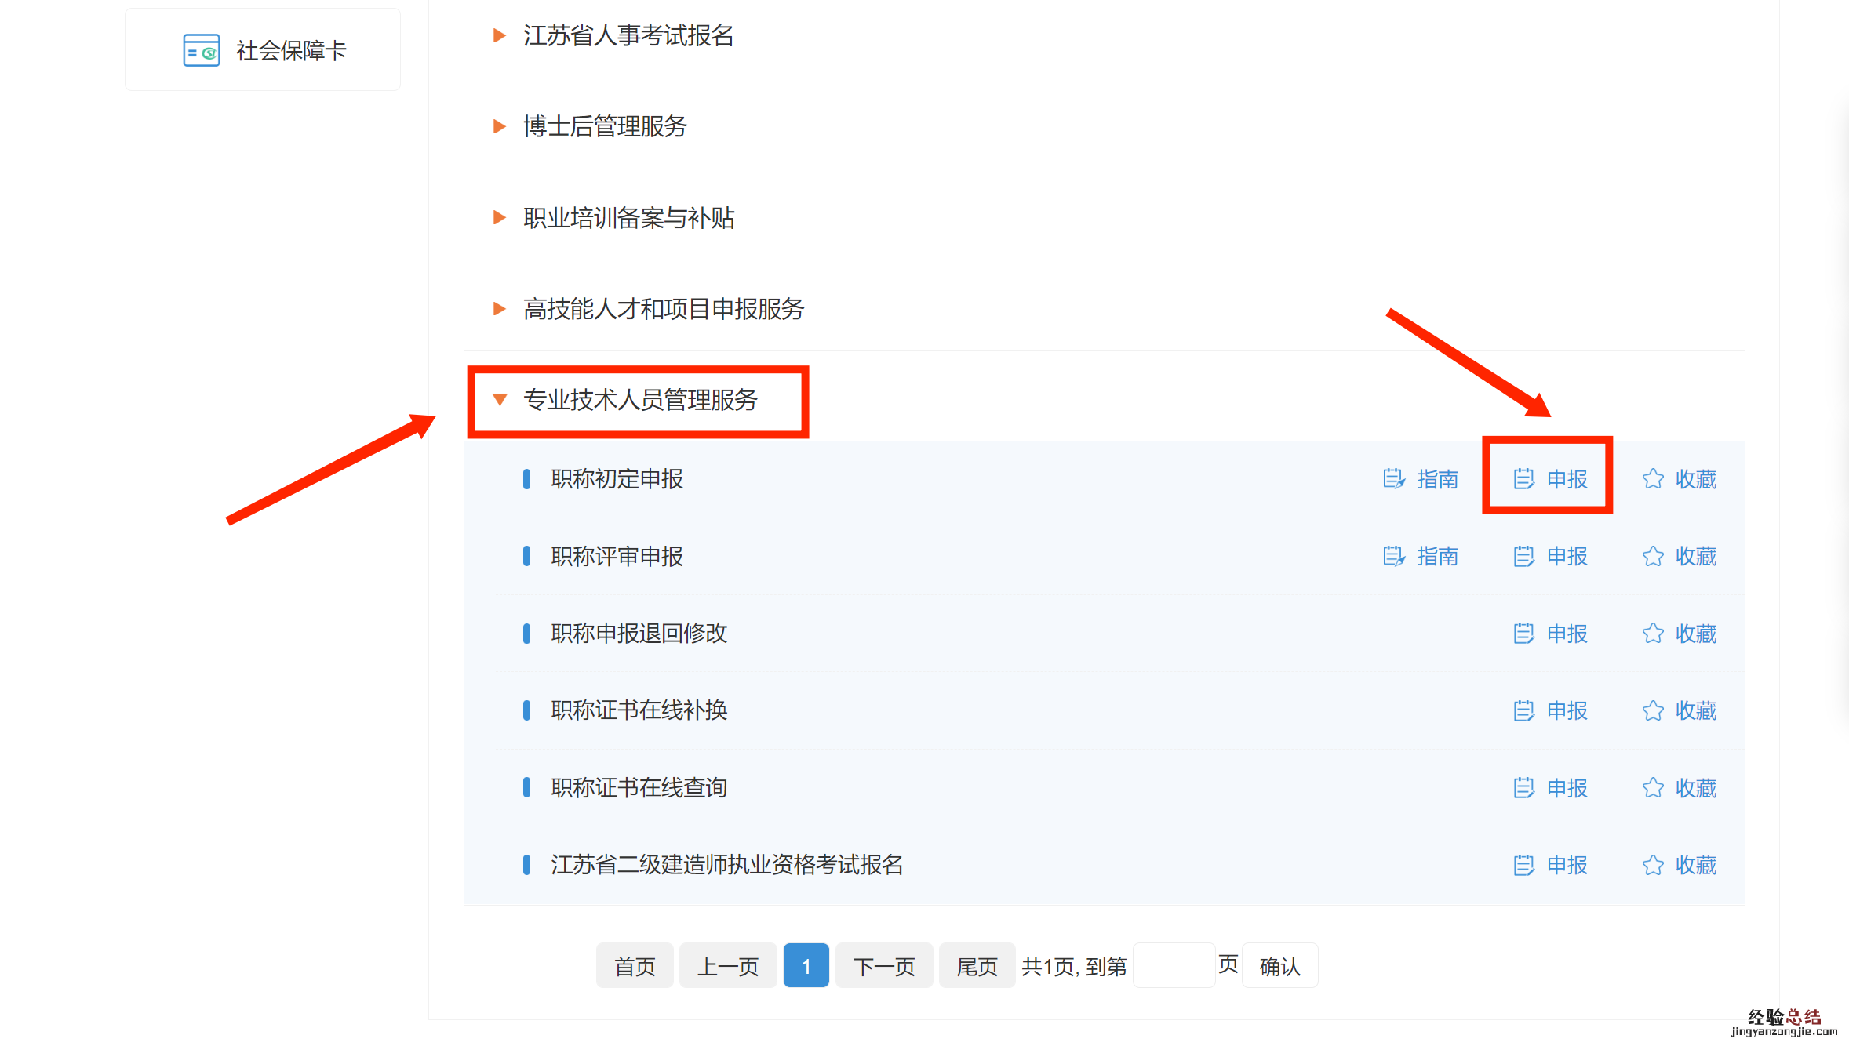1849x1046 pixels.
Task: Click 申报 icon for 职称初定申报
Action: (1523, 479)
